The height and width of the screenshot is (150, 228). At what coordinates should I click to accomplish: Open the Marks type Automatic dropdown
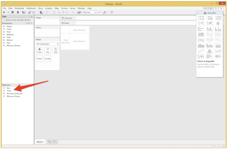[x=47, y=44]
